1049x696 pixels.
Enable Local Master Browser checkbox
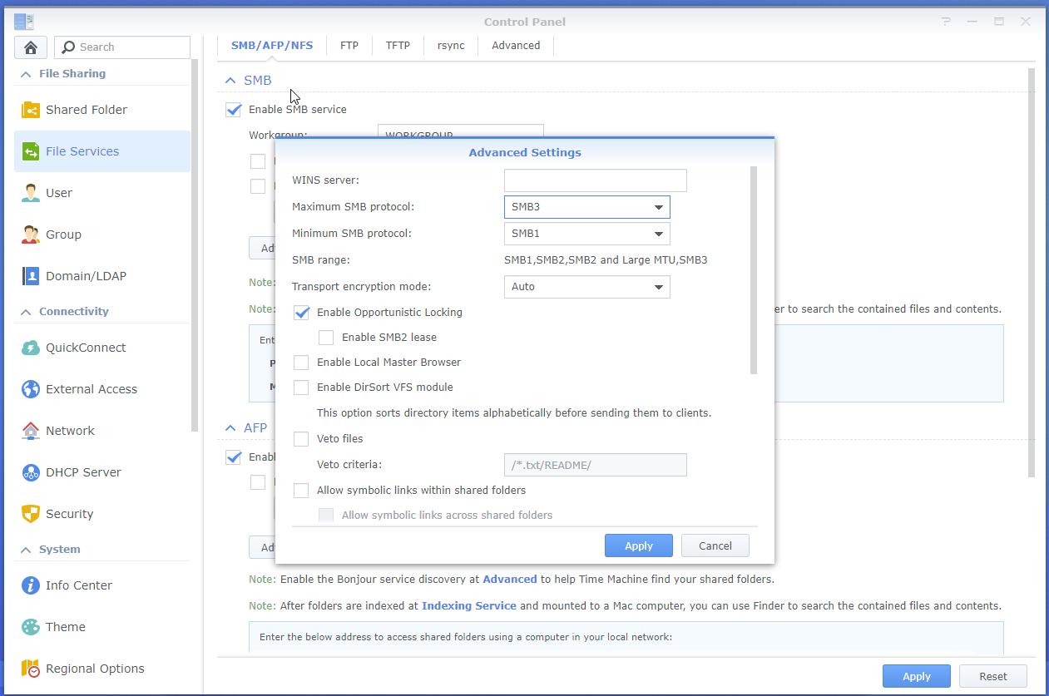click(x=301, y=363)
